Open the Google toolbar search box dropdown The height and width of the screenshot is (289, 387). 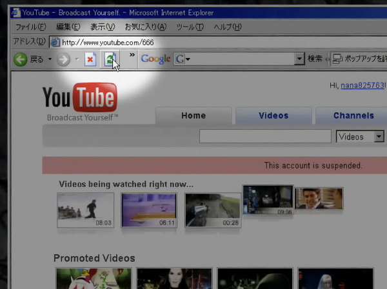(x=299, y=59)
